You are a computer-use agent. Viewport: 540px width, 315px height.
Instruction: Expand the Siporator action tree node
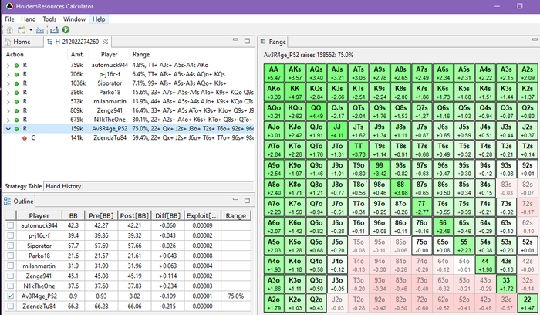click(8, 83)
